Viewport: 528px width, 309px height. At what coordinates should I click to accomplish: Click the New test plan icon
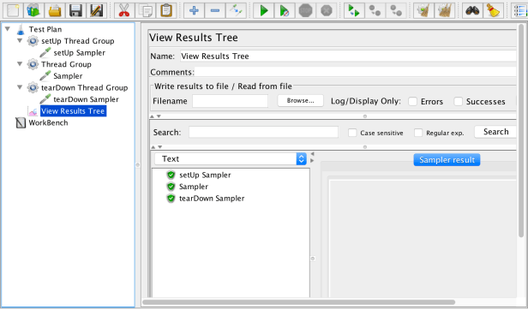pos(13,11)
